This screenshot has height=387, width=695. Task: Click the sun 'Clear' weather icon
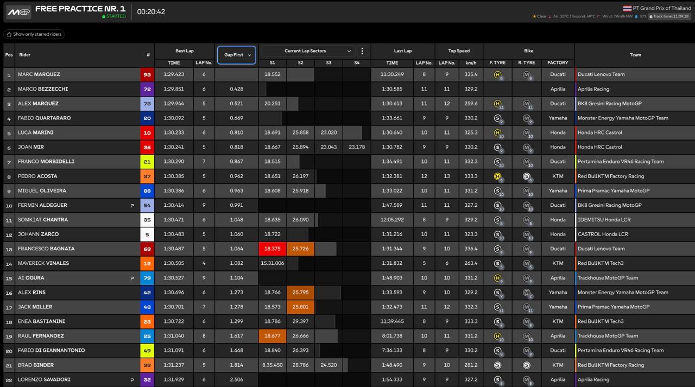[534, 16]
